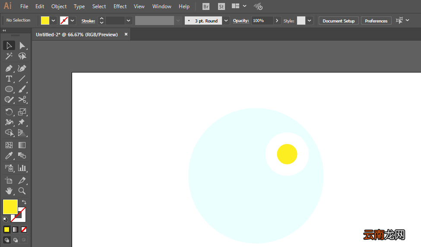This screenshot has width=421, height=247.
Task: Switch to Draw Behind mode
Action: (x=15, y=240)
